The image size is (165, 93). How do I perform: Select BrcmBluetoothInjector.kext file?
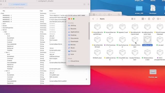(135, 29)
